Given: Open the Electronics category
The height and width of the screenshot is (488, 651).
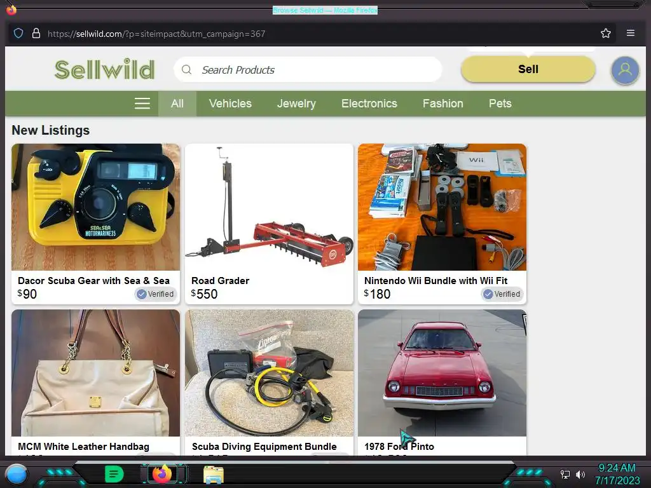Looking at the screenshot, I should 369,104.
